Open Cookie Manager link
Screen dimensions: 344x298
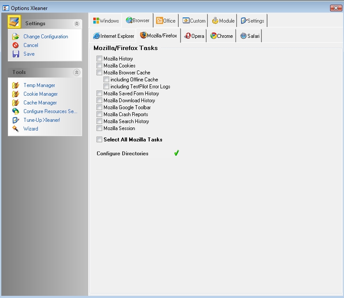[40, 94]
